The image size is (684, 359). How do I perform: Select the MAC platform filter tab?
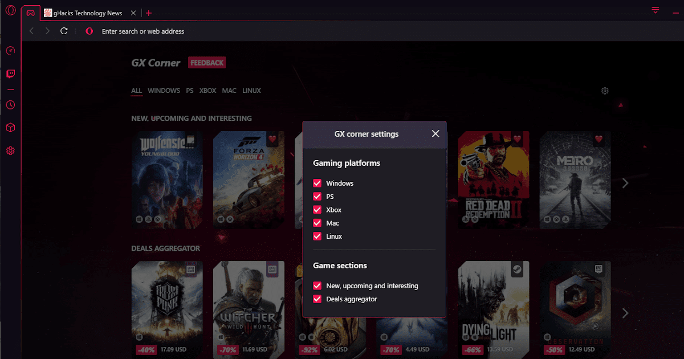point(229,91)
